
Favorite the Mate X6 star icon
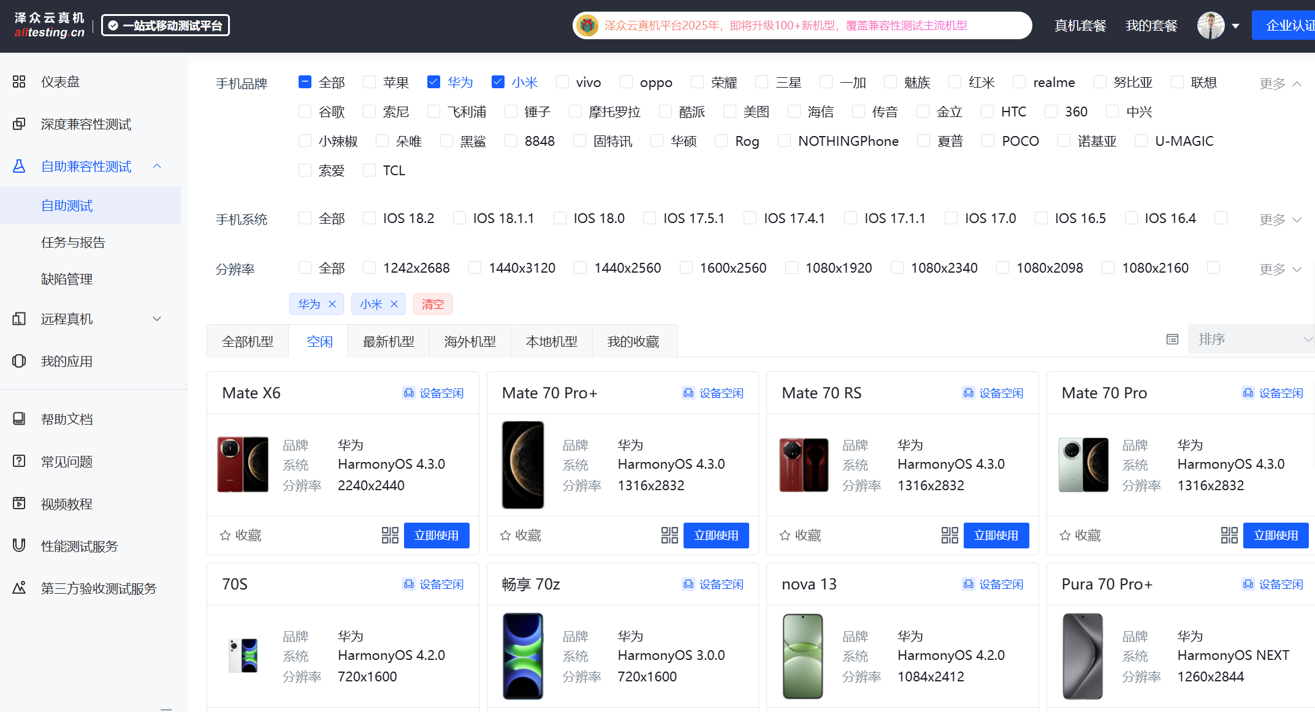click(225, 536)
